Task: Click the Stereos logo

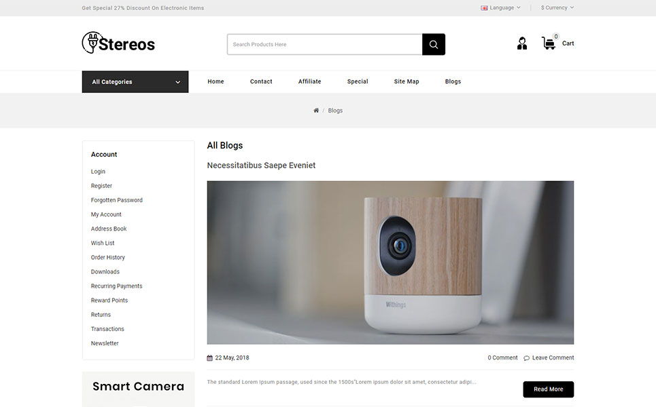Action: pos(118,43)
